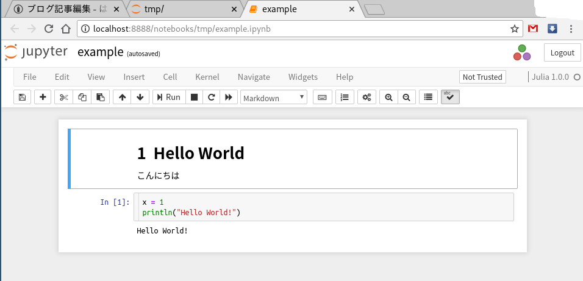Open the Edit menu
583x281 pixels.
click(x=62, y=77)
